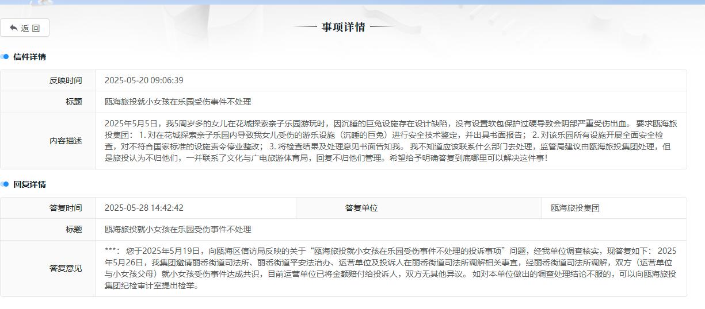Screen dimensions: 705x309
Task: Click the 答复意见 field label
Action: [66, 268]
